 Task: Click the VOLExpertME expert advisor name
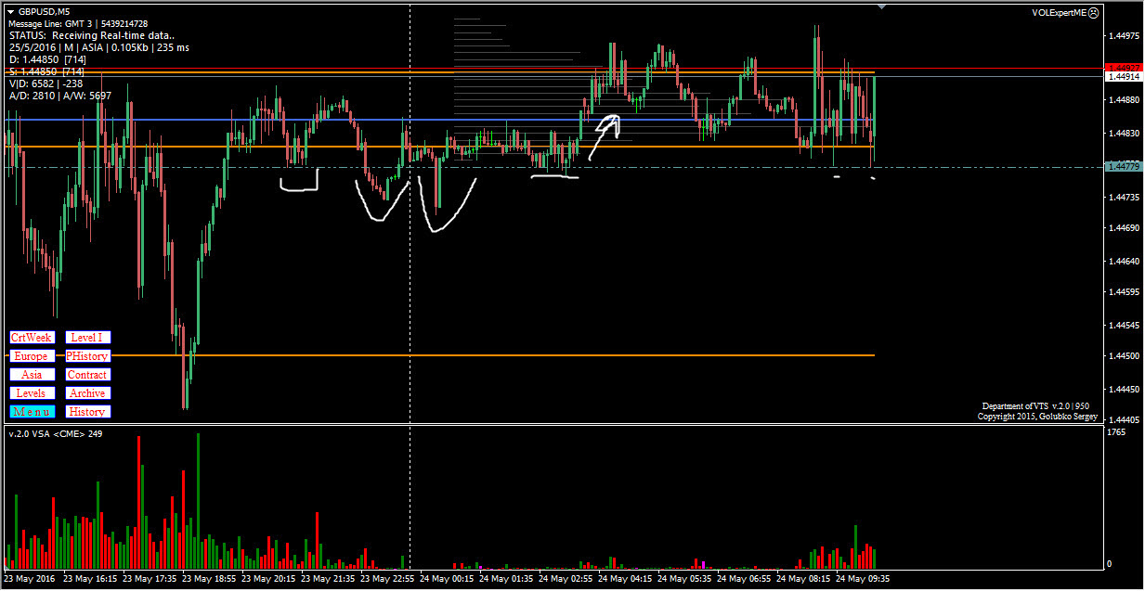tap(1059, 13)
